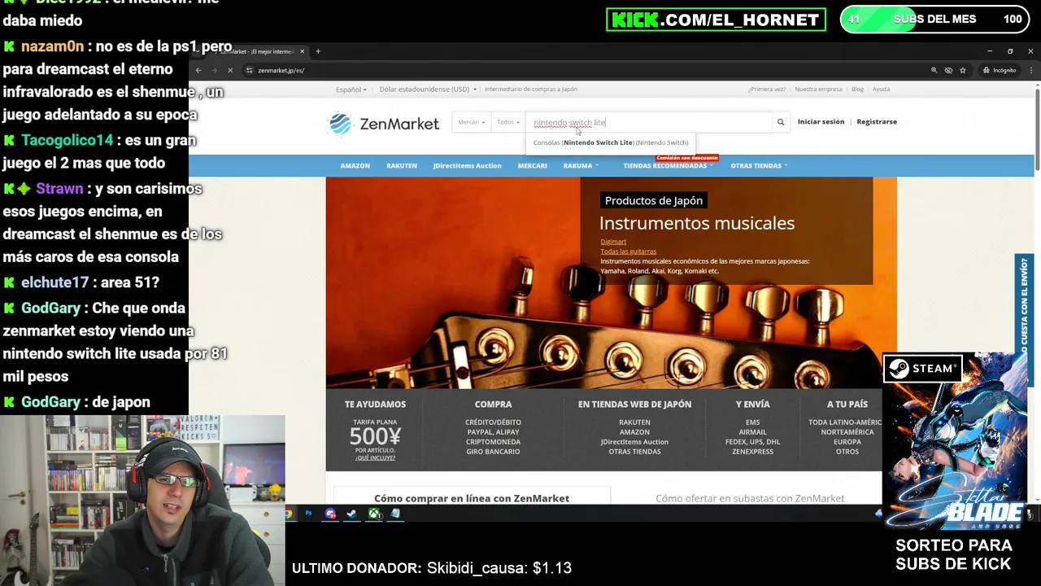Click Tacogolico14's username in chat
Image resolution: width=1041 pixels, height=586 pixels.
[68, 141]
